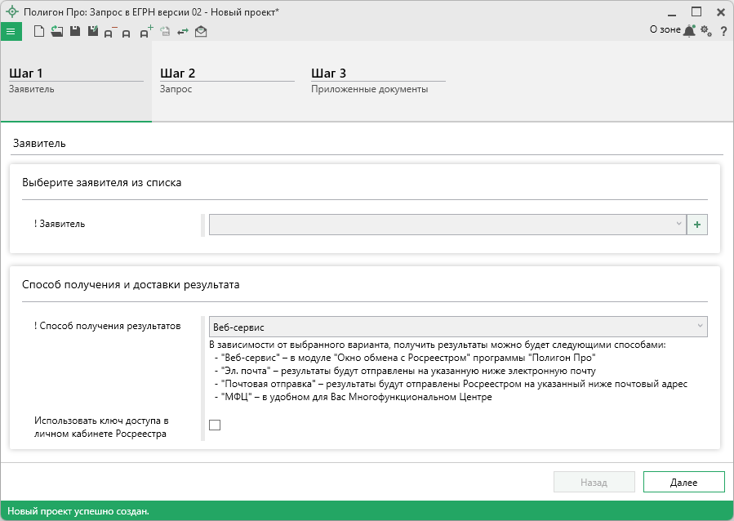Open the green hamburger main menu
The height and width of the screenshot is (521, 734).
(11, 31)
